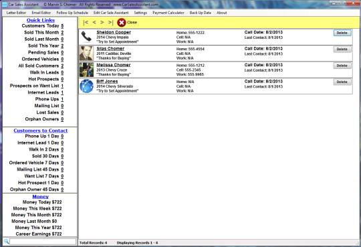Open Biff Jones customer link
This screenshot has width=361, height=247.
107,82
